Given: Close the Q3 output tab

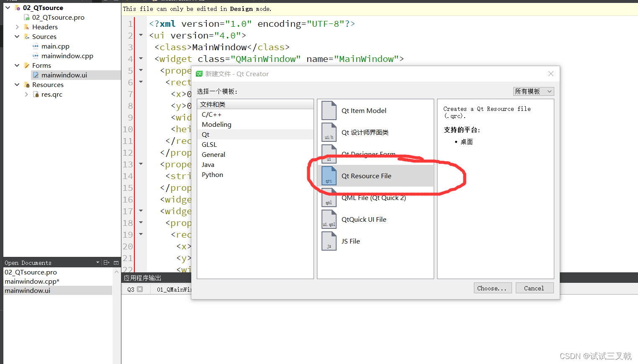Looking at the screenshot, I should coord(140,289).
